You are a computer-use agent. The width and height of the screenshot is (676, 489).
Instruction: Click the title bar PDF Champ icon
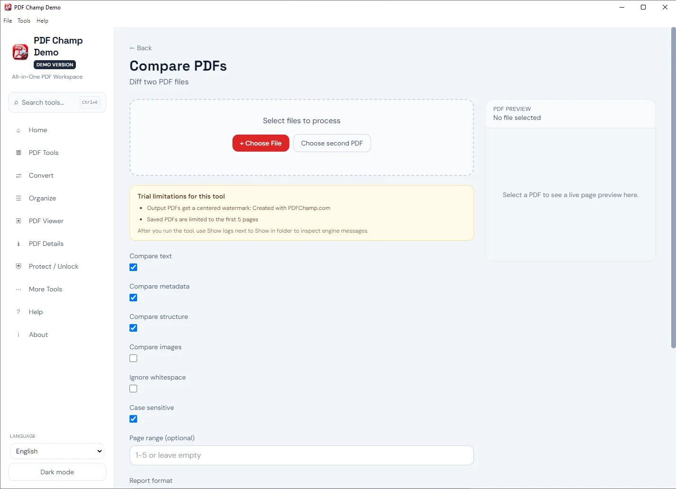coord(8,7)
